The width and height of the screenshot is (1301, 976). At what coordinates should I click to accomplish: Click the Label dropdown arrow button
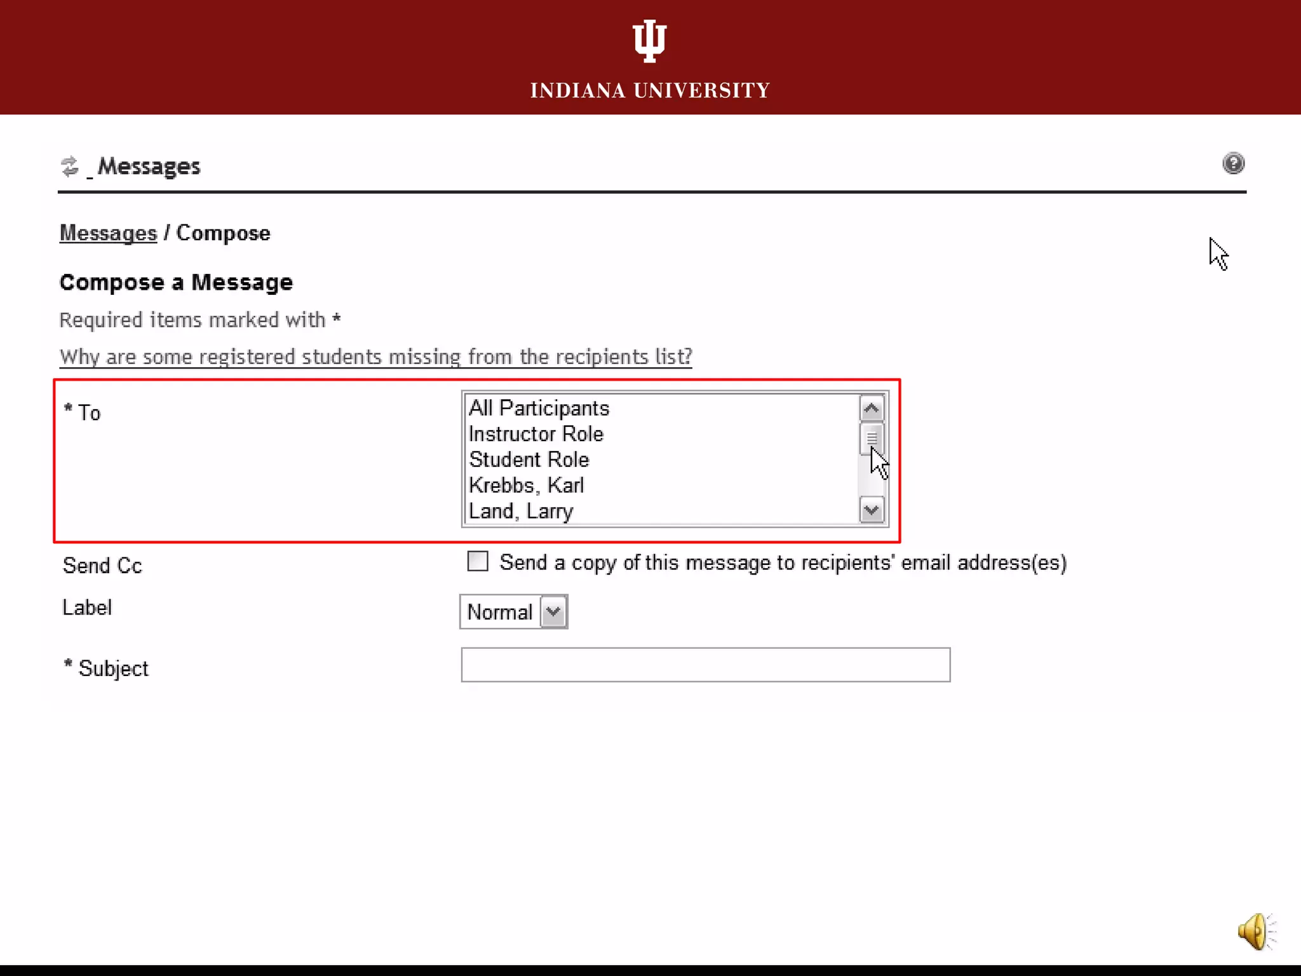click(x=553, y=612)
